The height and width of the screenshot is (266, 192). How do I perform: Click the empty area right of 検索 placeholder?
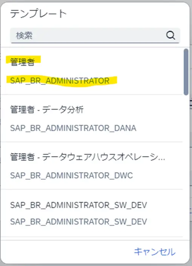tap(98, 36)
